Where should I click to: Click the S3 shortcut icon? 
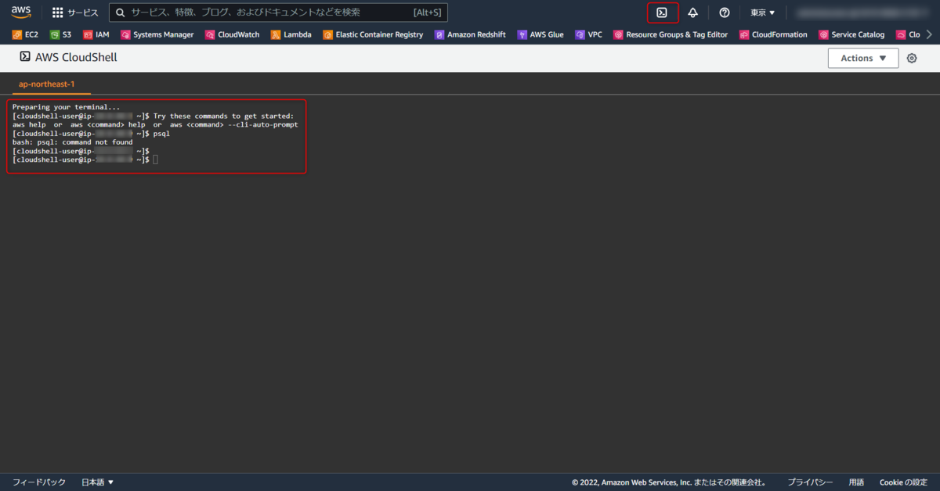pyautogui.click(x=55, y=34)
